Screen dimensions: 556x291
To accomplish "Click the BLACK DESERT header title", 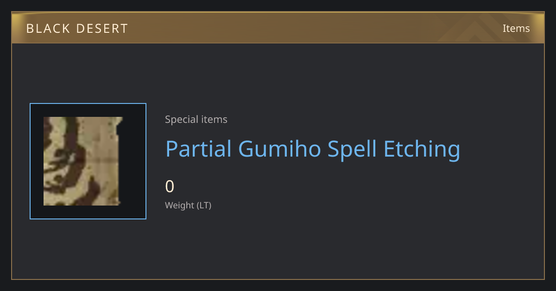I will pos(77,29).
